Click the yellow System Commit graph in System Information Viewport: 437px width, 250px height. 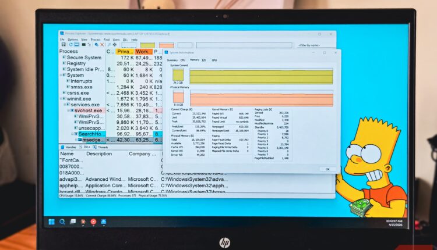point(261,77)
